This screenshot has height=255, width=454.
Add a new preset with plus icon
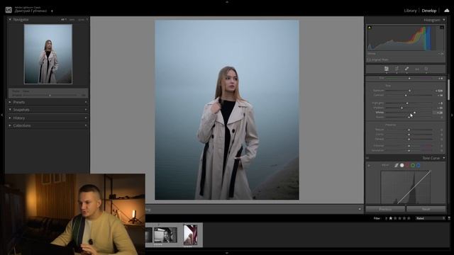86,102
